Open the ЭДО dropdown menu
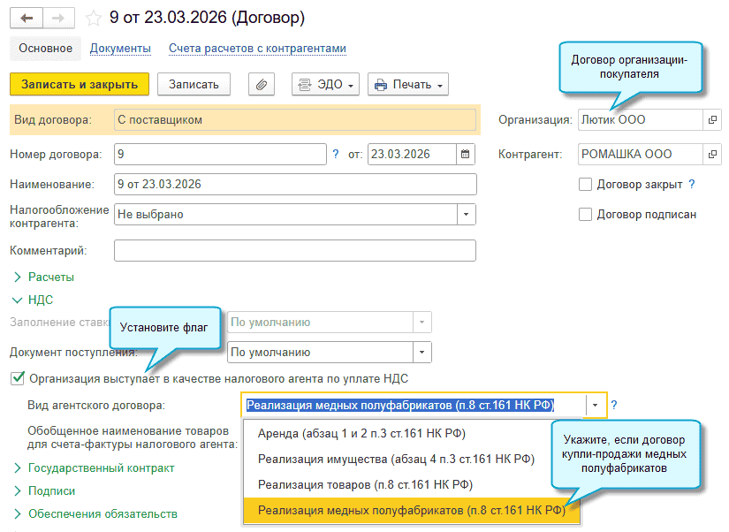Image resolution: width=729 pixels, height=532 pixels. coord(325,85)
